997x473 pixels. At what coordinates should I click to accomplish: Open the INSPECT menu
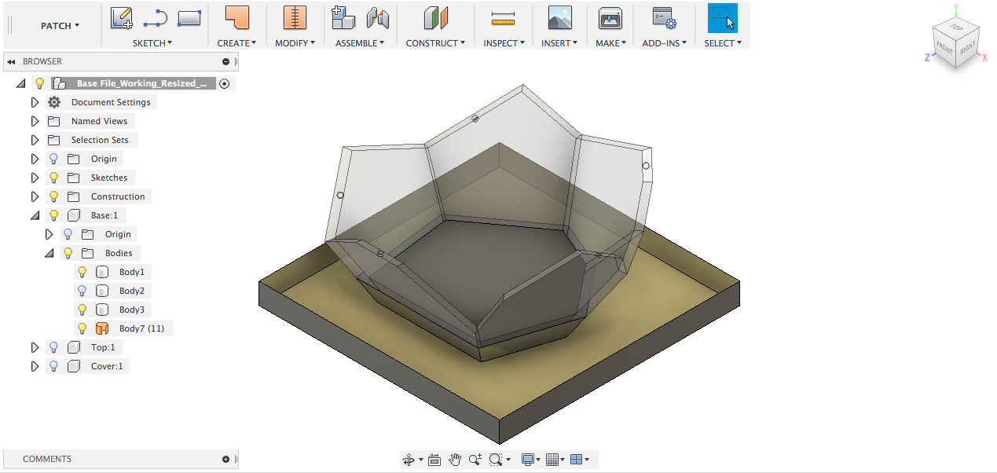pyautogui.click(x=504, y=43)
